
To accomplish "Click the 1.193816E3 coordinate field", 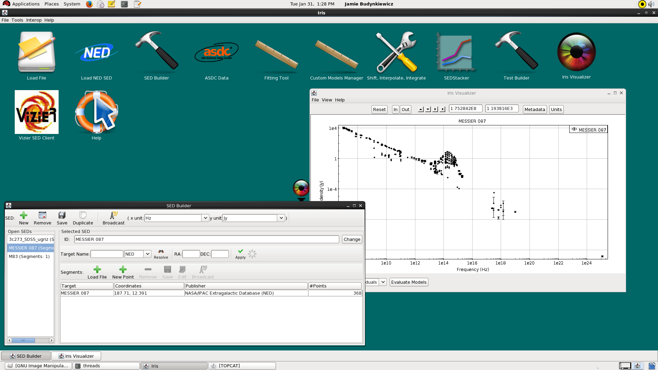I will 502,109.
